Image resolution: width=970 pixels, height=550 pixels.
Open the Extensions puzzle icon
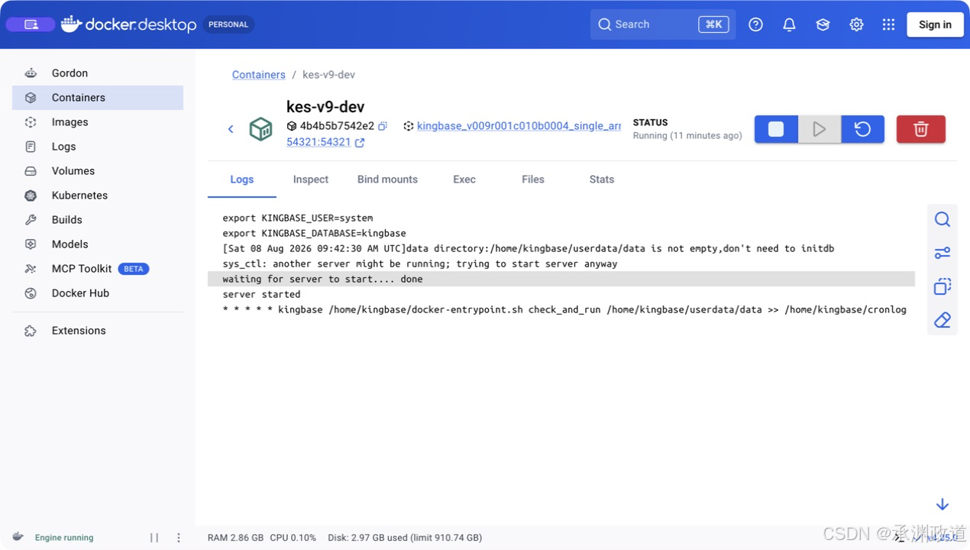[x=31, y=331]
